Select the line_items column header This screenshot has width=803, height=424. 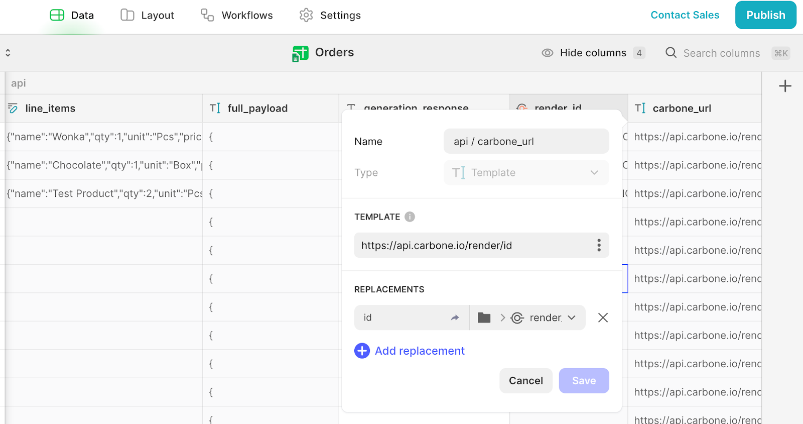coord(104,109)
